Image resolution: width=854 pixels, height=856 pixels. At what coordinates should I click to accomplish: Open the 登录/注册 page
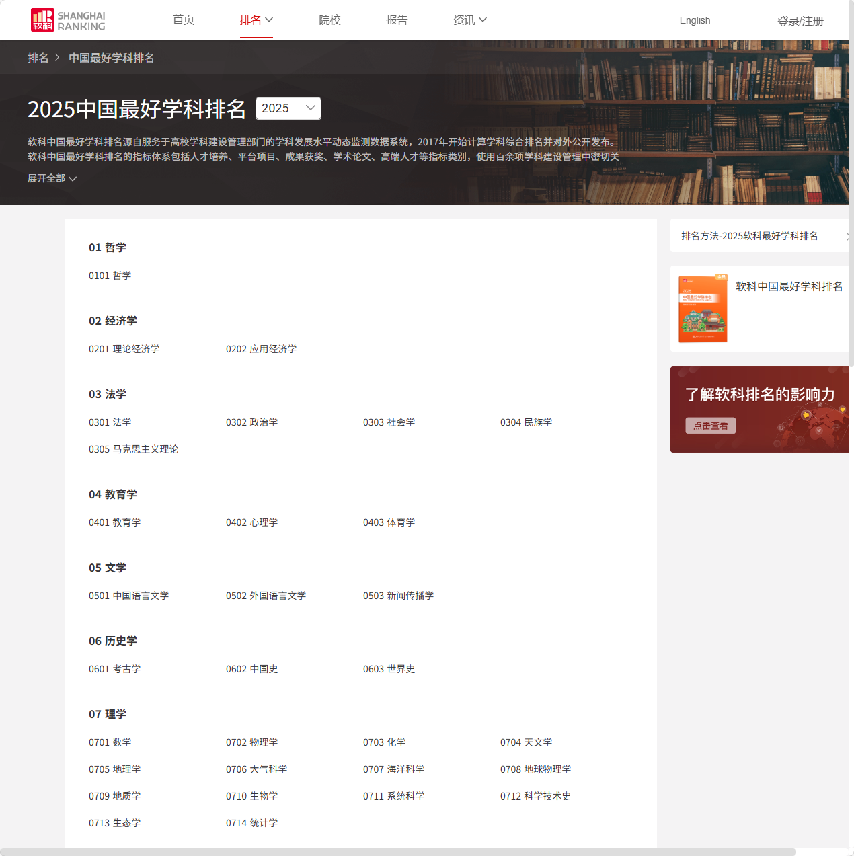[x=800, y=21]
